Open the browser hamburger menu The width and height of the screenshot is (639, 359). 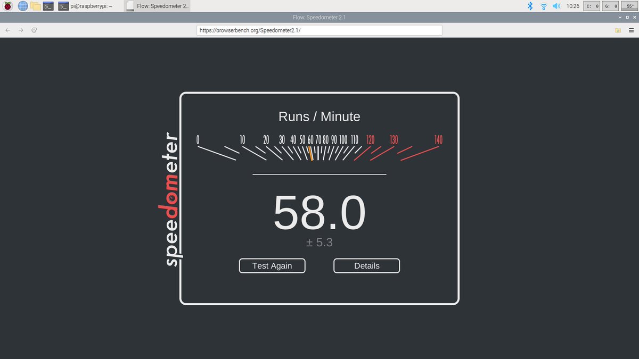(x=630, y=30)
